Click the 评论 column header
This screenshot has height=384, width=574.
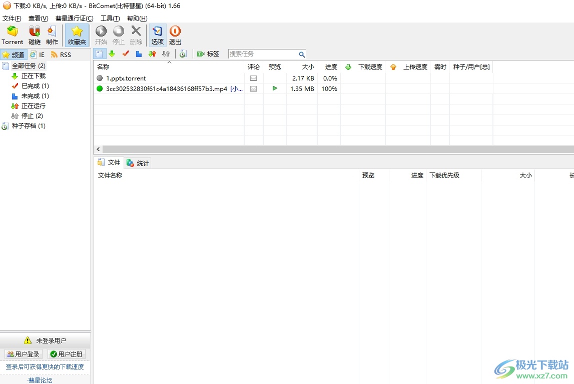pyautogui.click(x=253, y=67)
